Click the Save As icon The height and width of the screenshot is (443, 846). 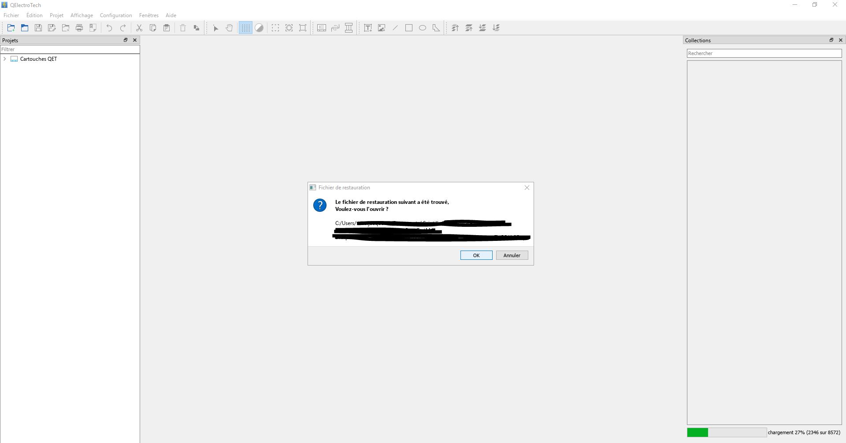pos(52,28)
